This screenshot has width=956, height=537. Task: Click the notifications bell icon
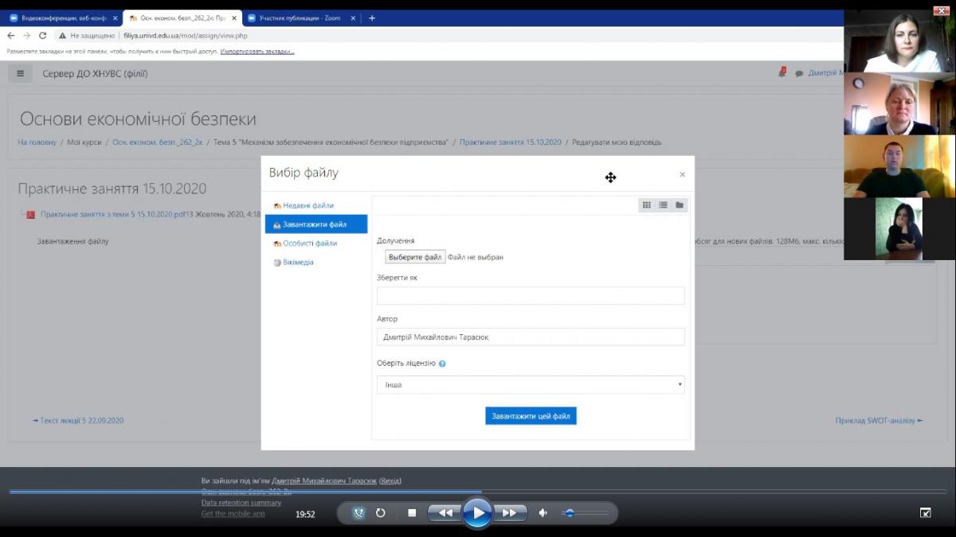(782, 73)
